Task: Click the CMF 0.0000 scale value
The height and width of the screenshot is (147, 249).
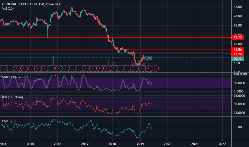Action: pos(238,127)
